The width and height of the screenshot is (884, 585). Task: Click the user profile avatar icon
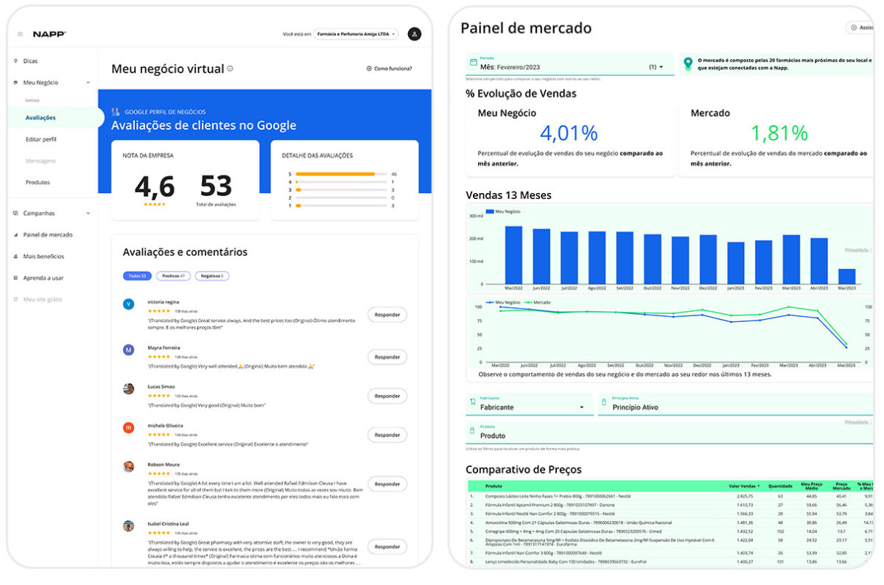click(415, 34)
